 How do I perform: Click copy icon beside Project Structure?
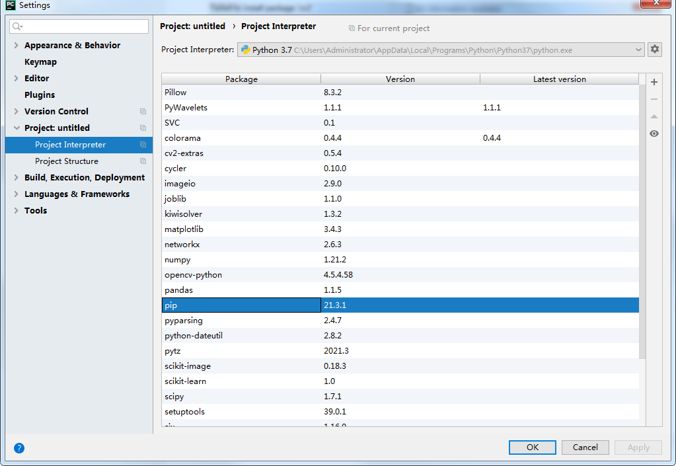[143, 161]
